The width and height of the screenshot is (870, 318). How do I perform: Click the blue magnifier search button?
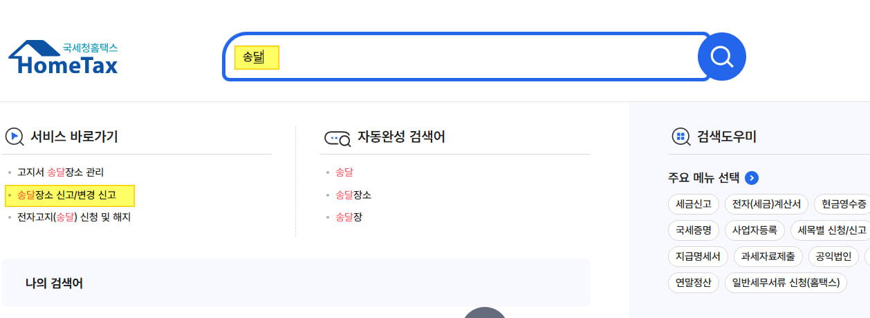(x=722, y=57)
